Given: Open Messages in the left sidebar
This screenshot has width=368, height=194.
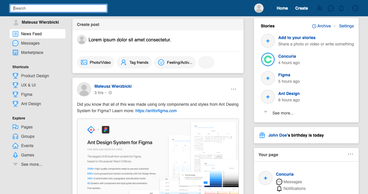Looking at the screenshot, I should 30,43.
